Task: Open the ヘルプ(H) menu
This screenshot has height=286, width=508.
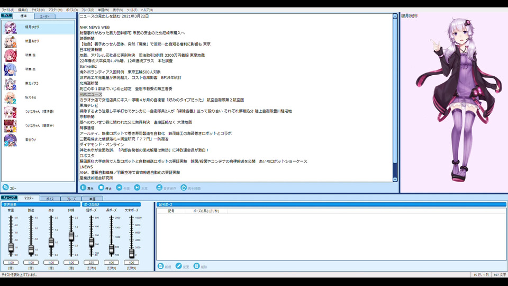Action: click(147, 10)
